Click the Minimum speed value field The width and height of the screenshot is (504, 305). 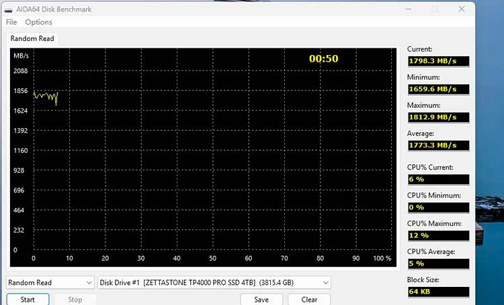pyautogui.click(x=438, y=89)
